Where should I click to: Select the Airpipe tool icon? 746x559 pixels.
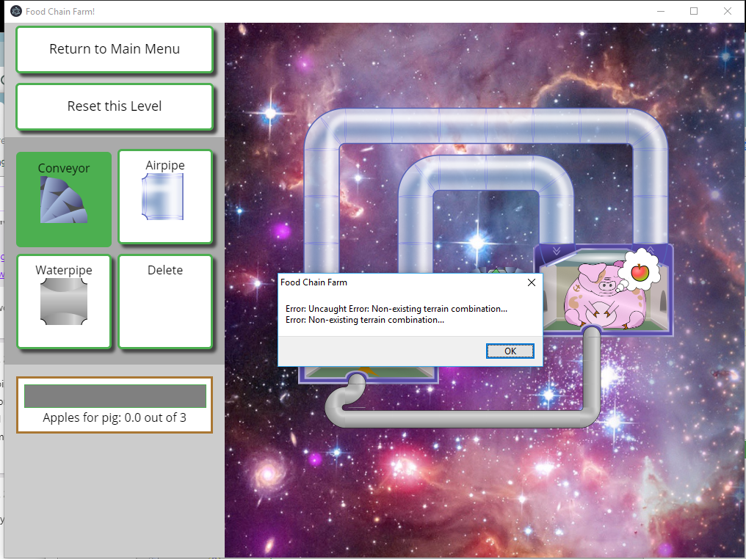coord(164,197)
